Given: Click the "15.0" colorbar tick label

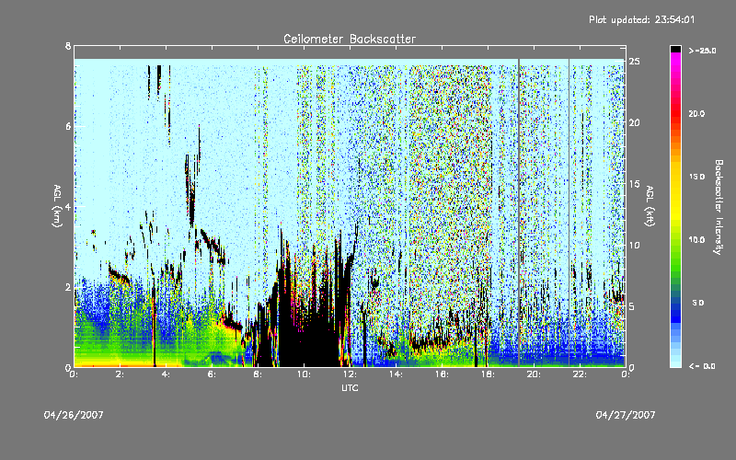Looking at the screenshot, I should (x=697, y=177).
